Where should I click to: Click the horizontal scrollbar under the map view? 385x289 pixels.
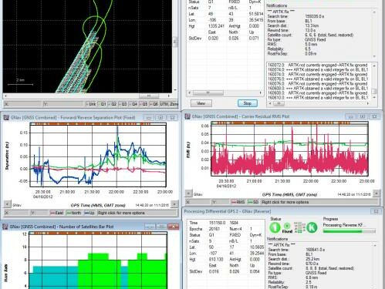point(87,96)
